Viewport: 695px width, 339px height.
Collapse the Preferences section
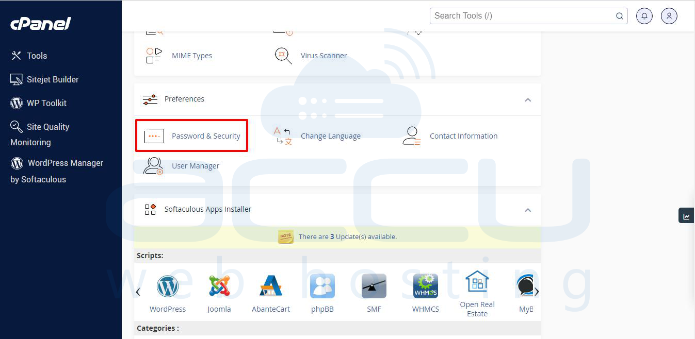click(527, 99)
